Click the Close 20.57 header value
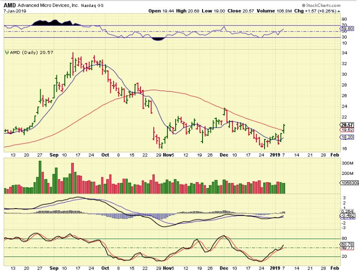Screen dimensions: 359x271 pos(241,11)
